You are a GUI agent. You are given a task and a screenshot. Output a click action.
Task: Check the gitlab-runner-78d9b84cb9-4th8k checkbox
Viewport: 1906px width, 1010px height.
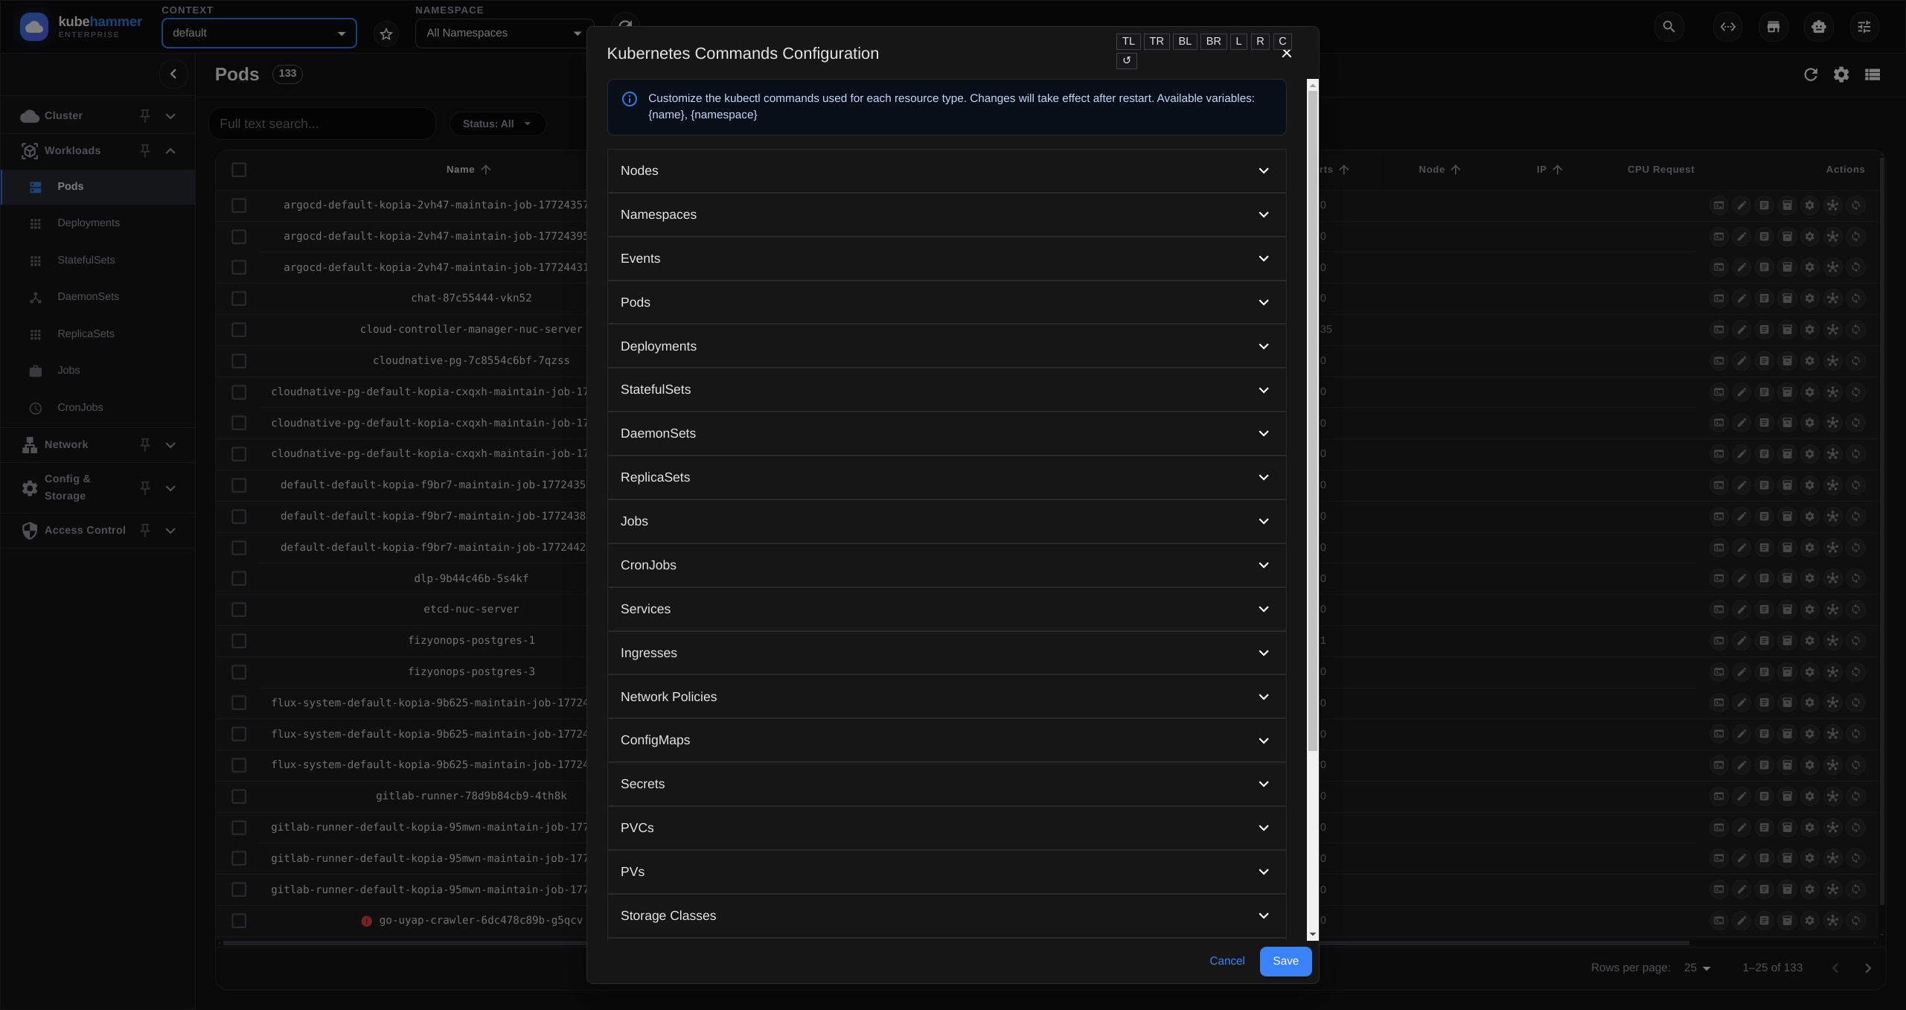point(239,796)
